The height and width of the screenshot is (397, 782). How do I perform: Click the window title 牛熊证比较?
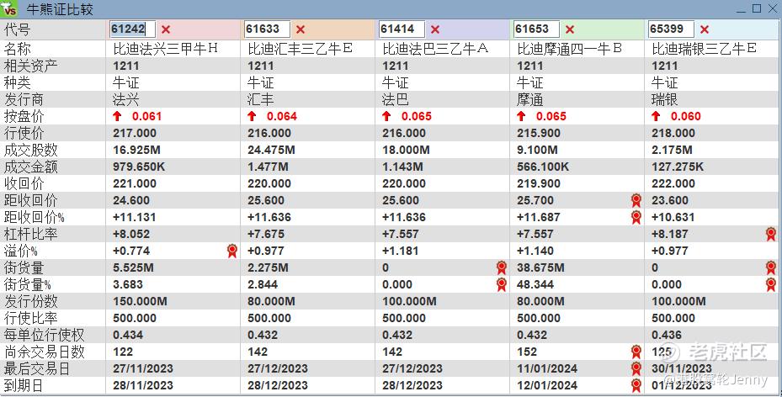[60, 9]
